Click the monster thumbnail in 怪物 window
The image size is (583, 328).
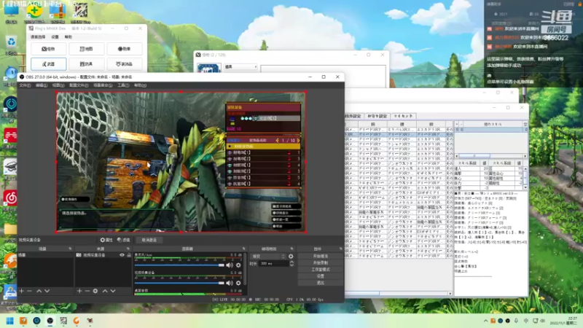pos(208,69)
